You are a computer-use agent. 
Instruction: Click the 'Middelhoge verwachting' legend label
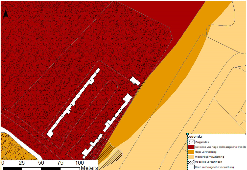pos(209,157)
